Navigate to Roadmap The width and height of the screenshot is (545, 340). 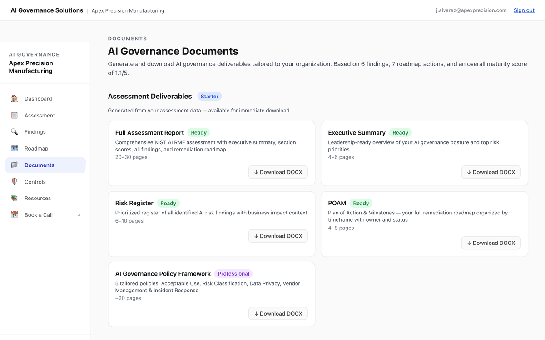[45, 148]
